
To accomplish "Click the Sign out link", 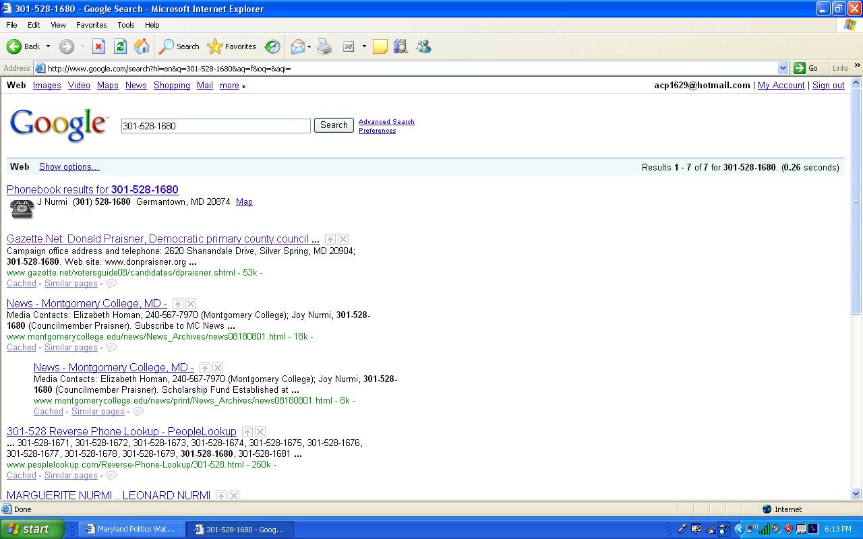I will (829, 86).
